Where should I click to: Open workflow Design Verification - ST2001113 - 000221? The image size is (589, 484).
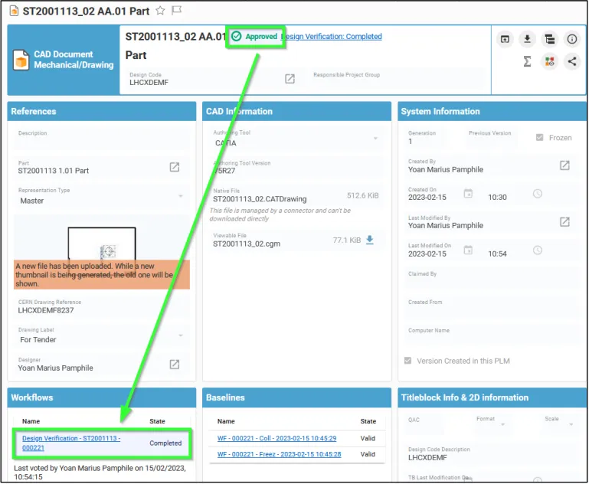tap(71, 443)
